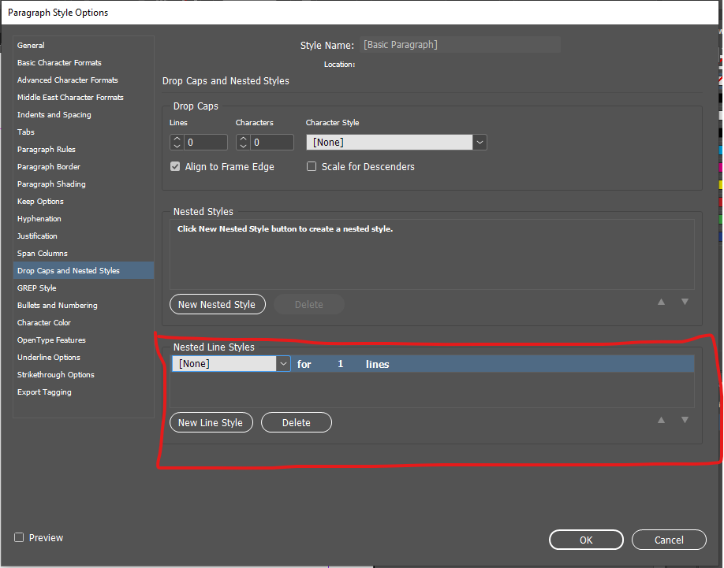Viewport: 724px width, 568px height.
Task: Move nested style down with arrow
Action: pyautogui.click(x=685, y=302)
